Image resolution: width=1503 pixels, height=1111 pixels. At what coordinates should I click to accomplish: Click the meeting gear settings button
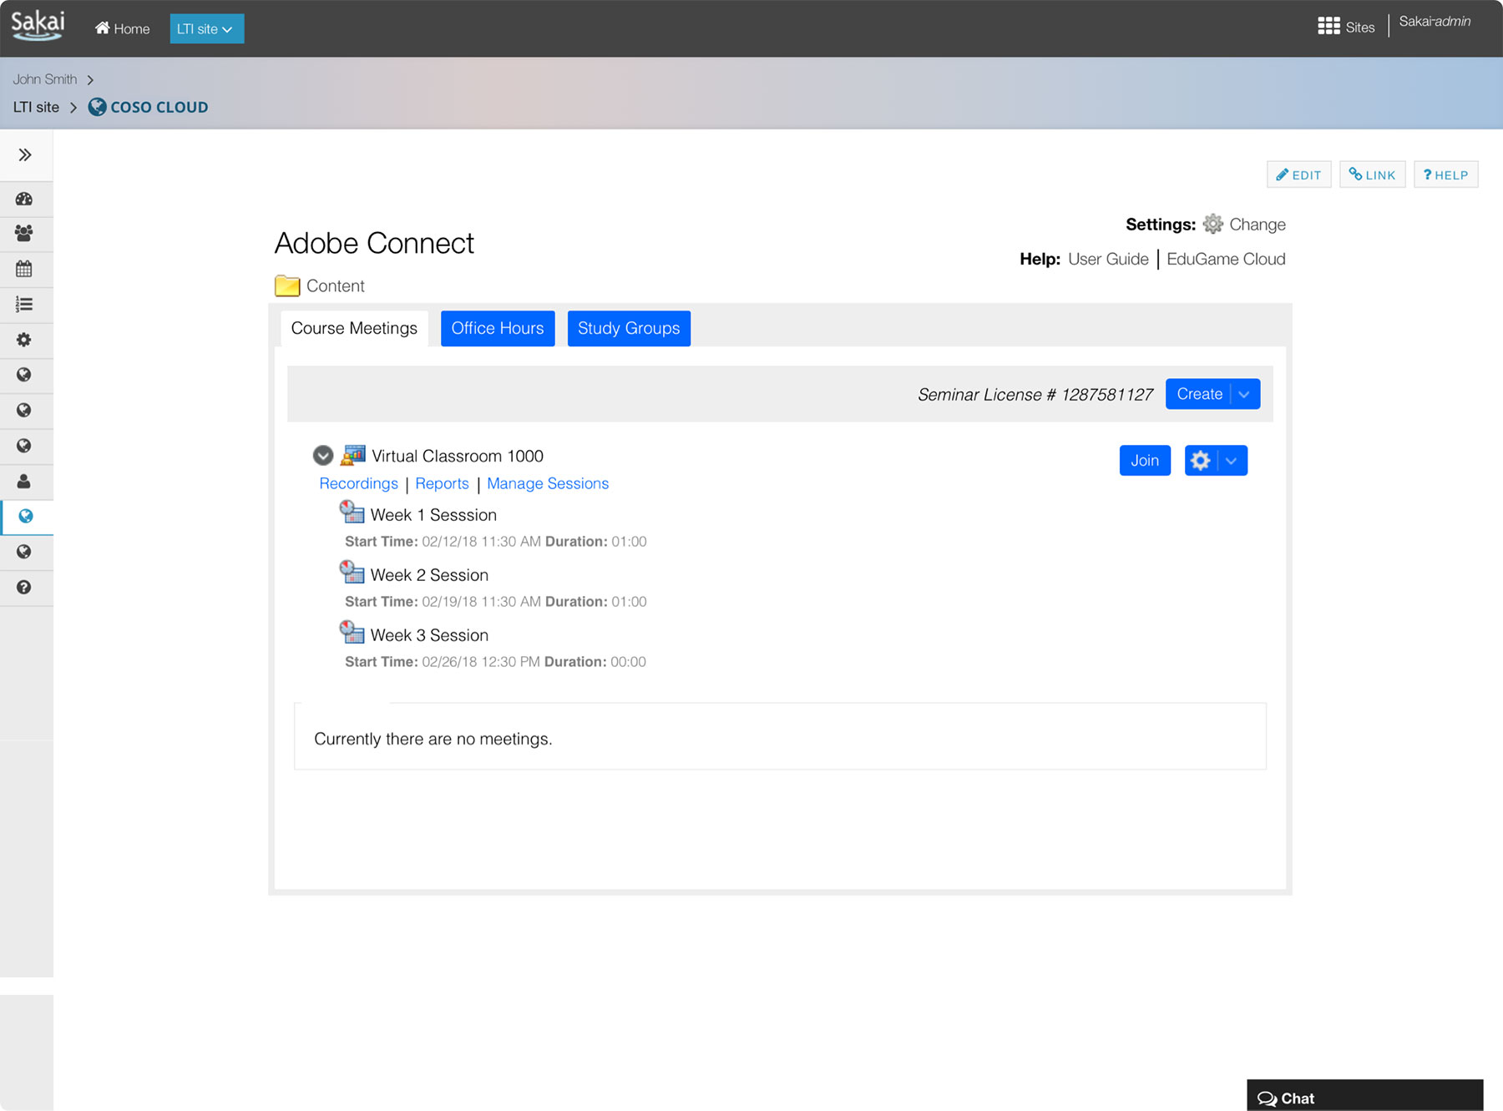click(1201, 461)
